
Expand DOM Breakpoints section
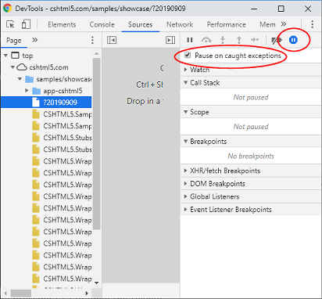[250, 184]
